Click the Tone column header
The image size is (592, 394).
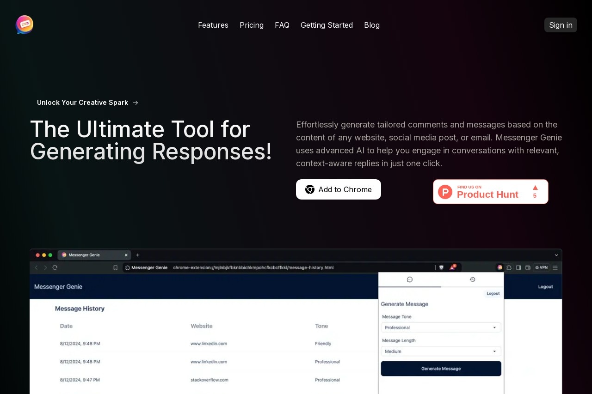pos(321,326)
